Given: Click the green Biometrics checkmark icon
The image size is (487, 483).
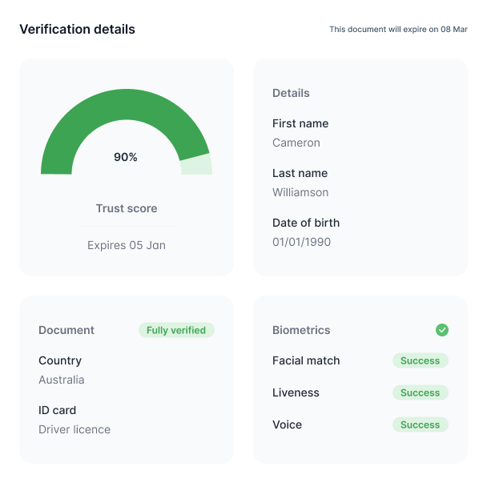Looking at the screenshot, I should click(441, 330).
